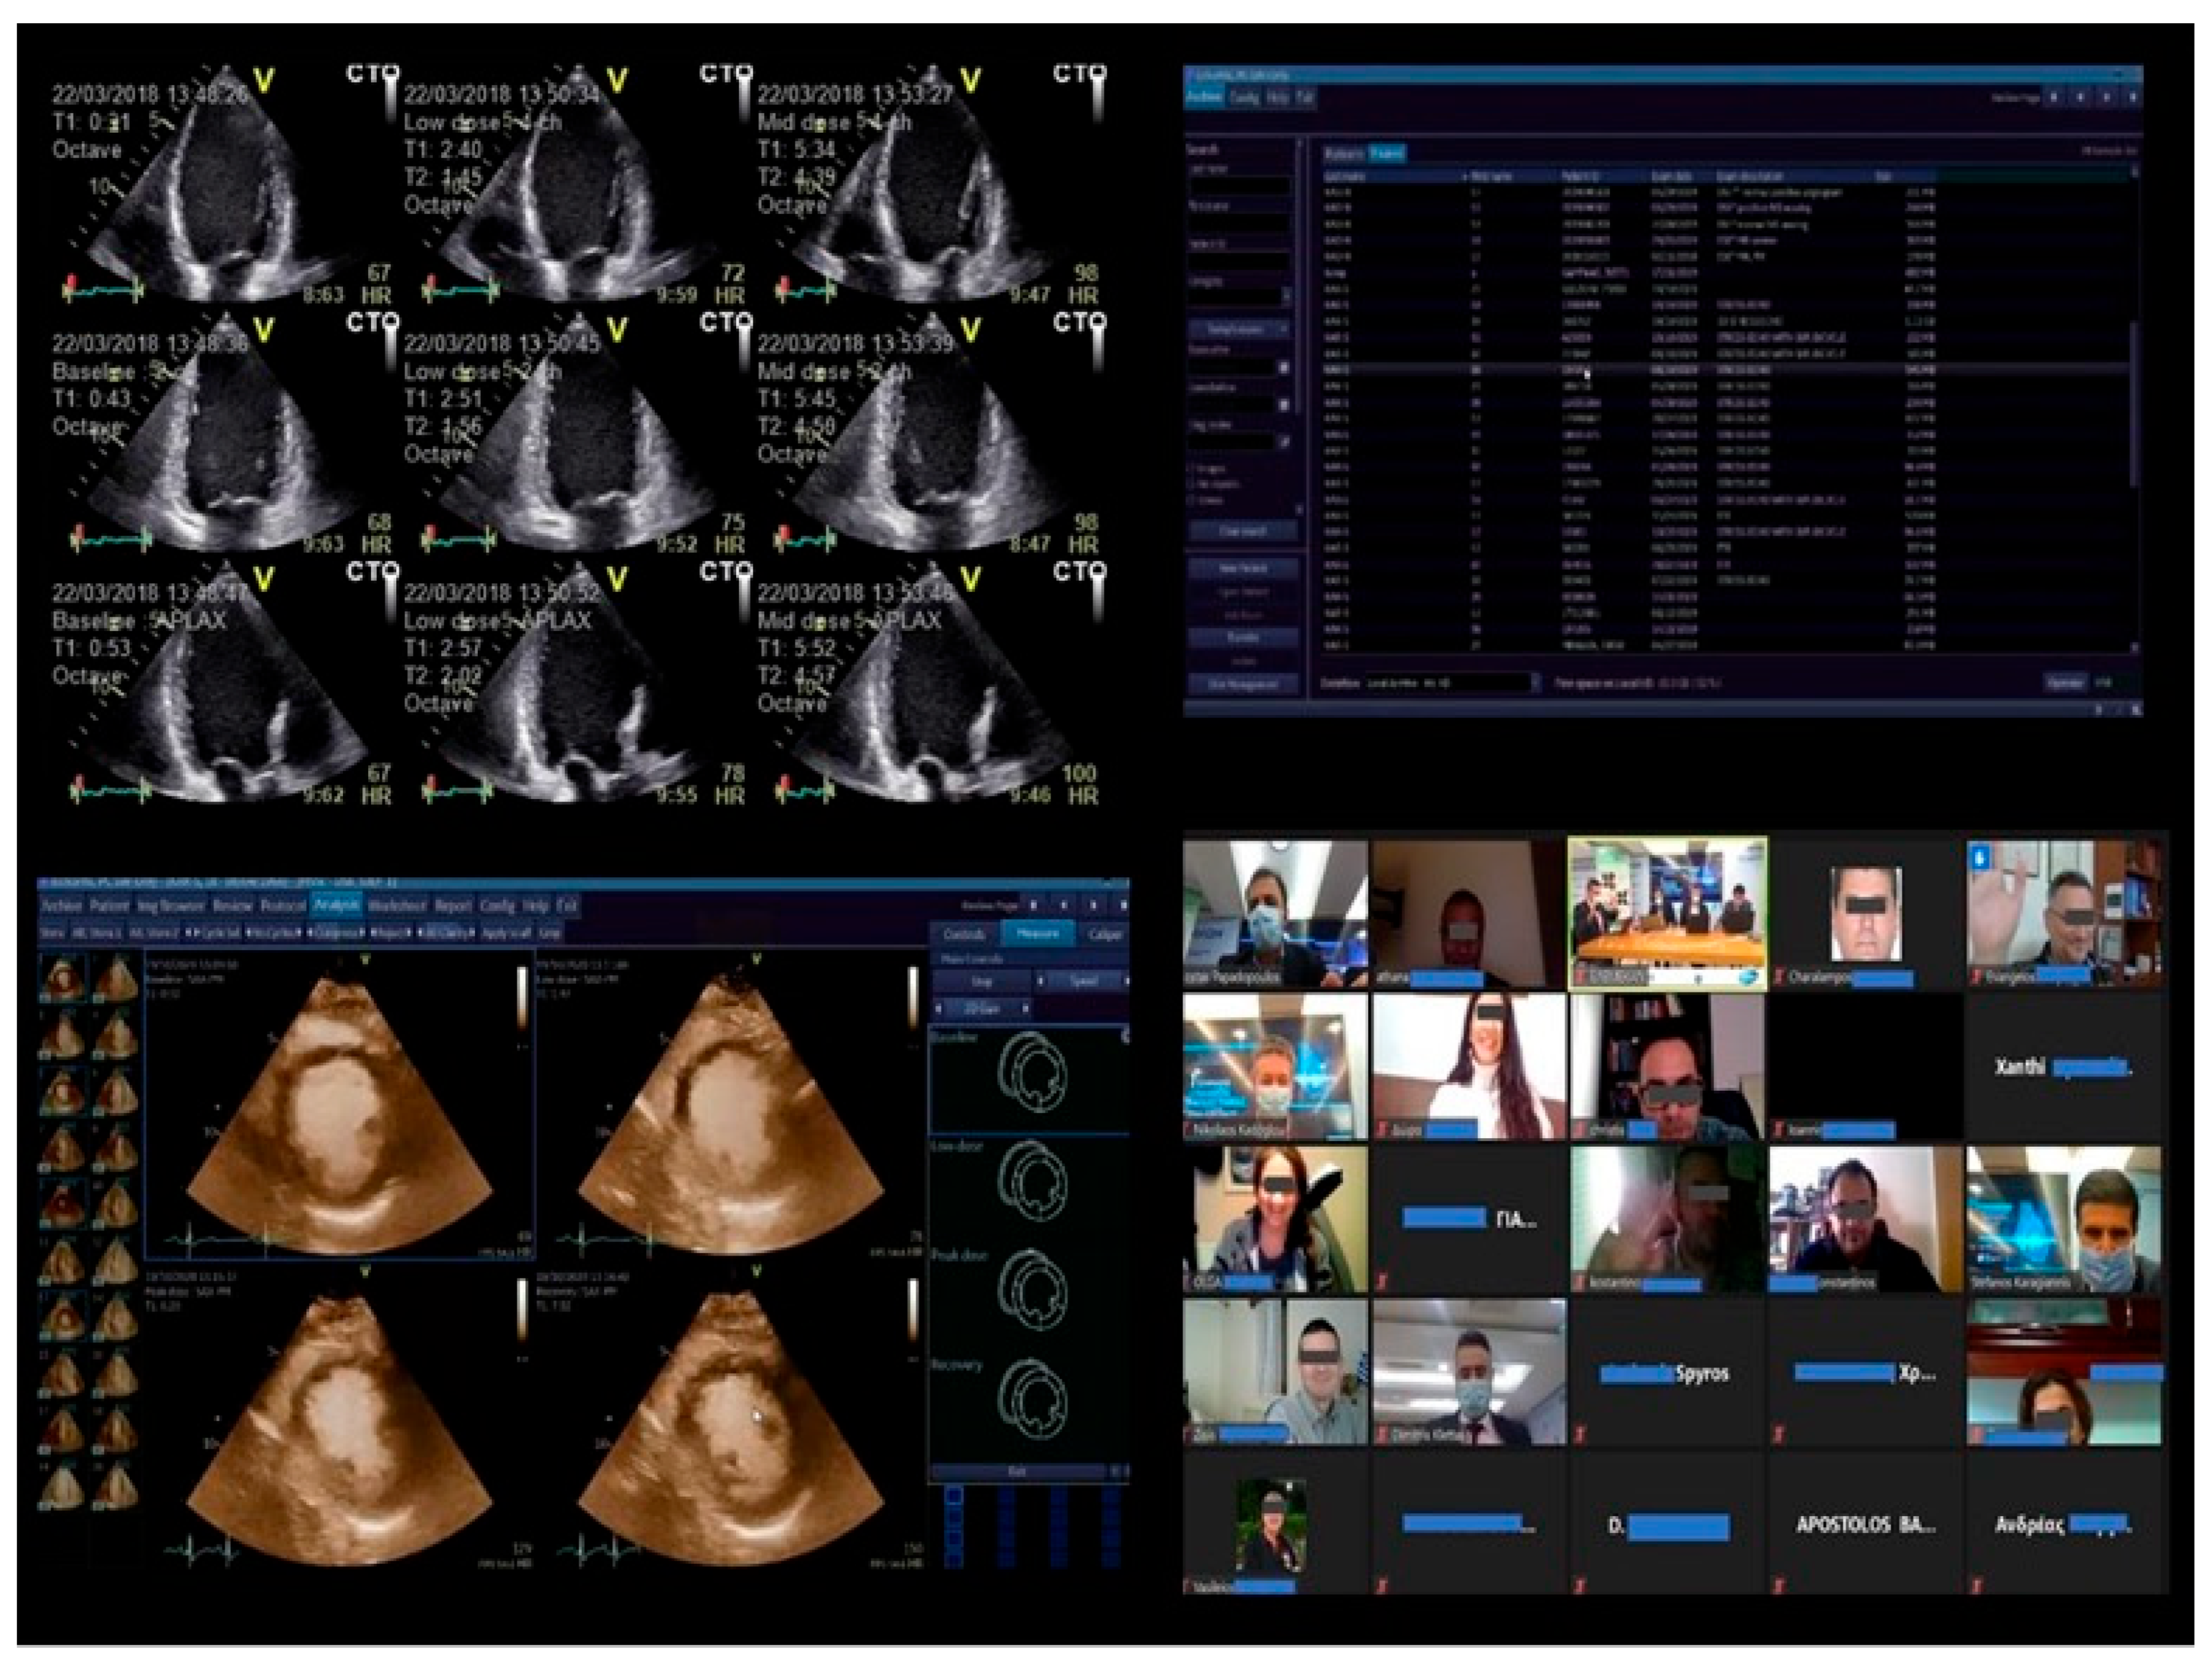Check the bottom checkbox in the archive search panel
This screenshot has height=1672, width=2212.
(x=1191, y=500)
